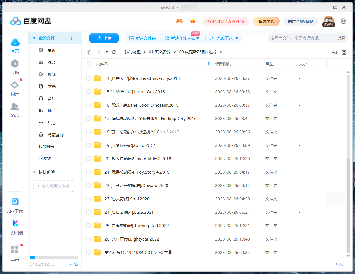Open the 扩容 (expand storage) link
The height and width of the screenshot is (274, 355).
74,264
